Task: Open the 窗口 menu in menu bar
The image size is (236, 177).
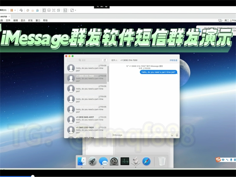Action: click(x=38, y=20)
